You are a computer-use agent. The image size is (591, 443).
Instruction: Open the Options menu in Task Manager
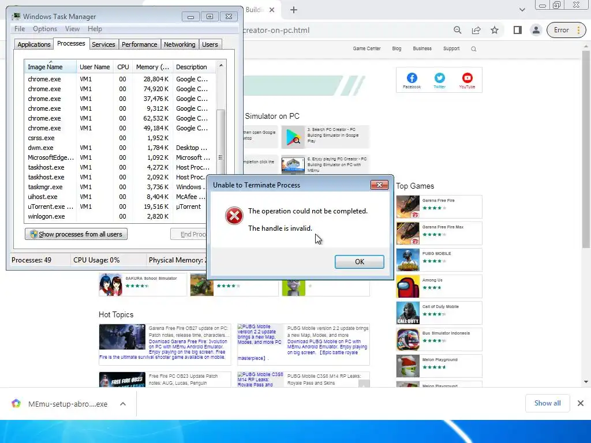[45, 29]
